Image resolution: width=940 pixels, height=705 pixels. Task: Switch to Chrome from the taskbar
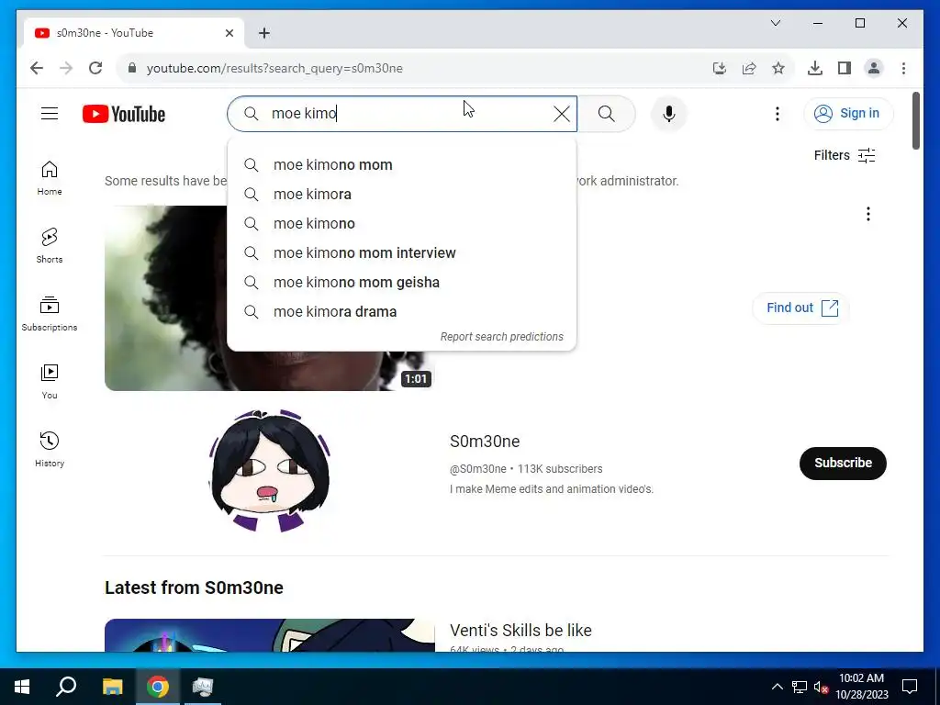point(158,687)
